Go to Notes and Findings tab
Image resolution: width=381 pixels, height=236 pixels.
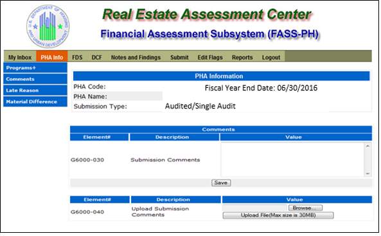pyautogui.click(x=136, y=58)
